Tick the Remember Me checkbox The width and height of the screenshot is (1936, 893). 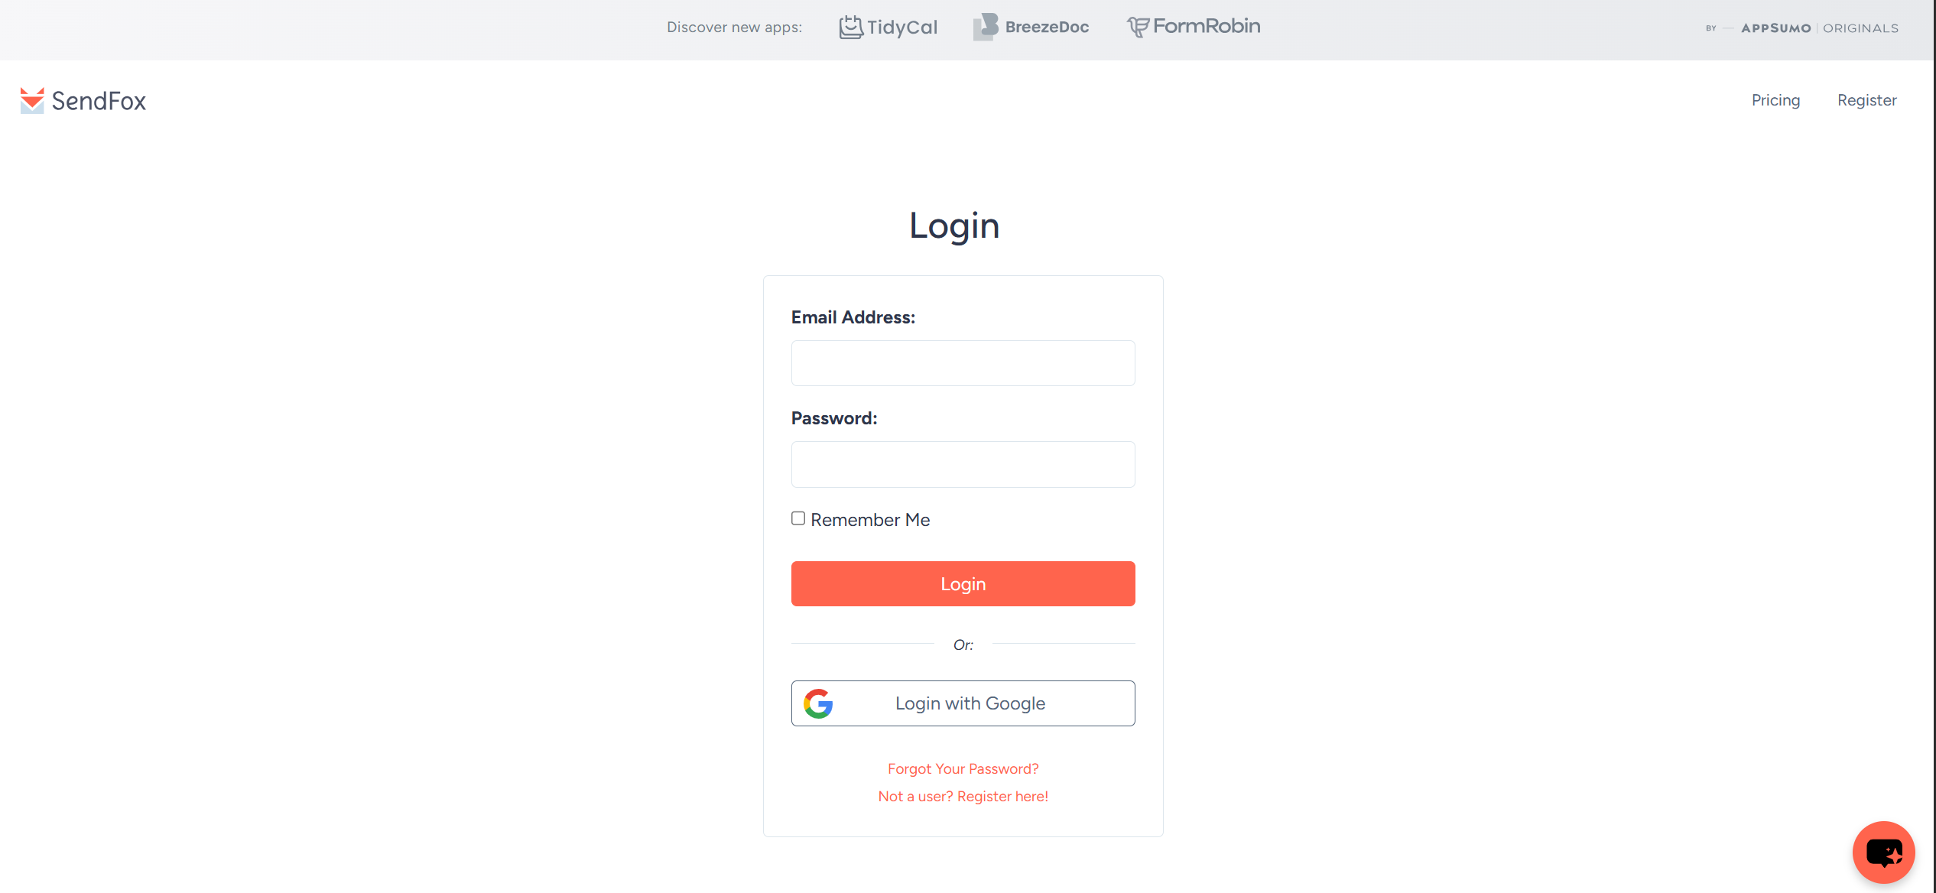point(798,518)
